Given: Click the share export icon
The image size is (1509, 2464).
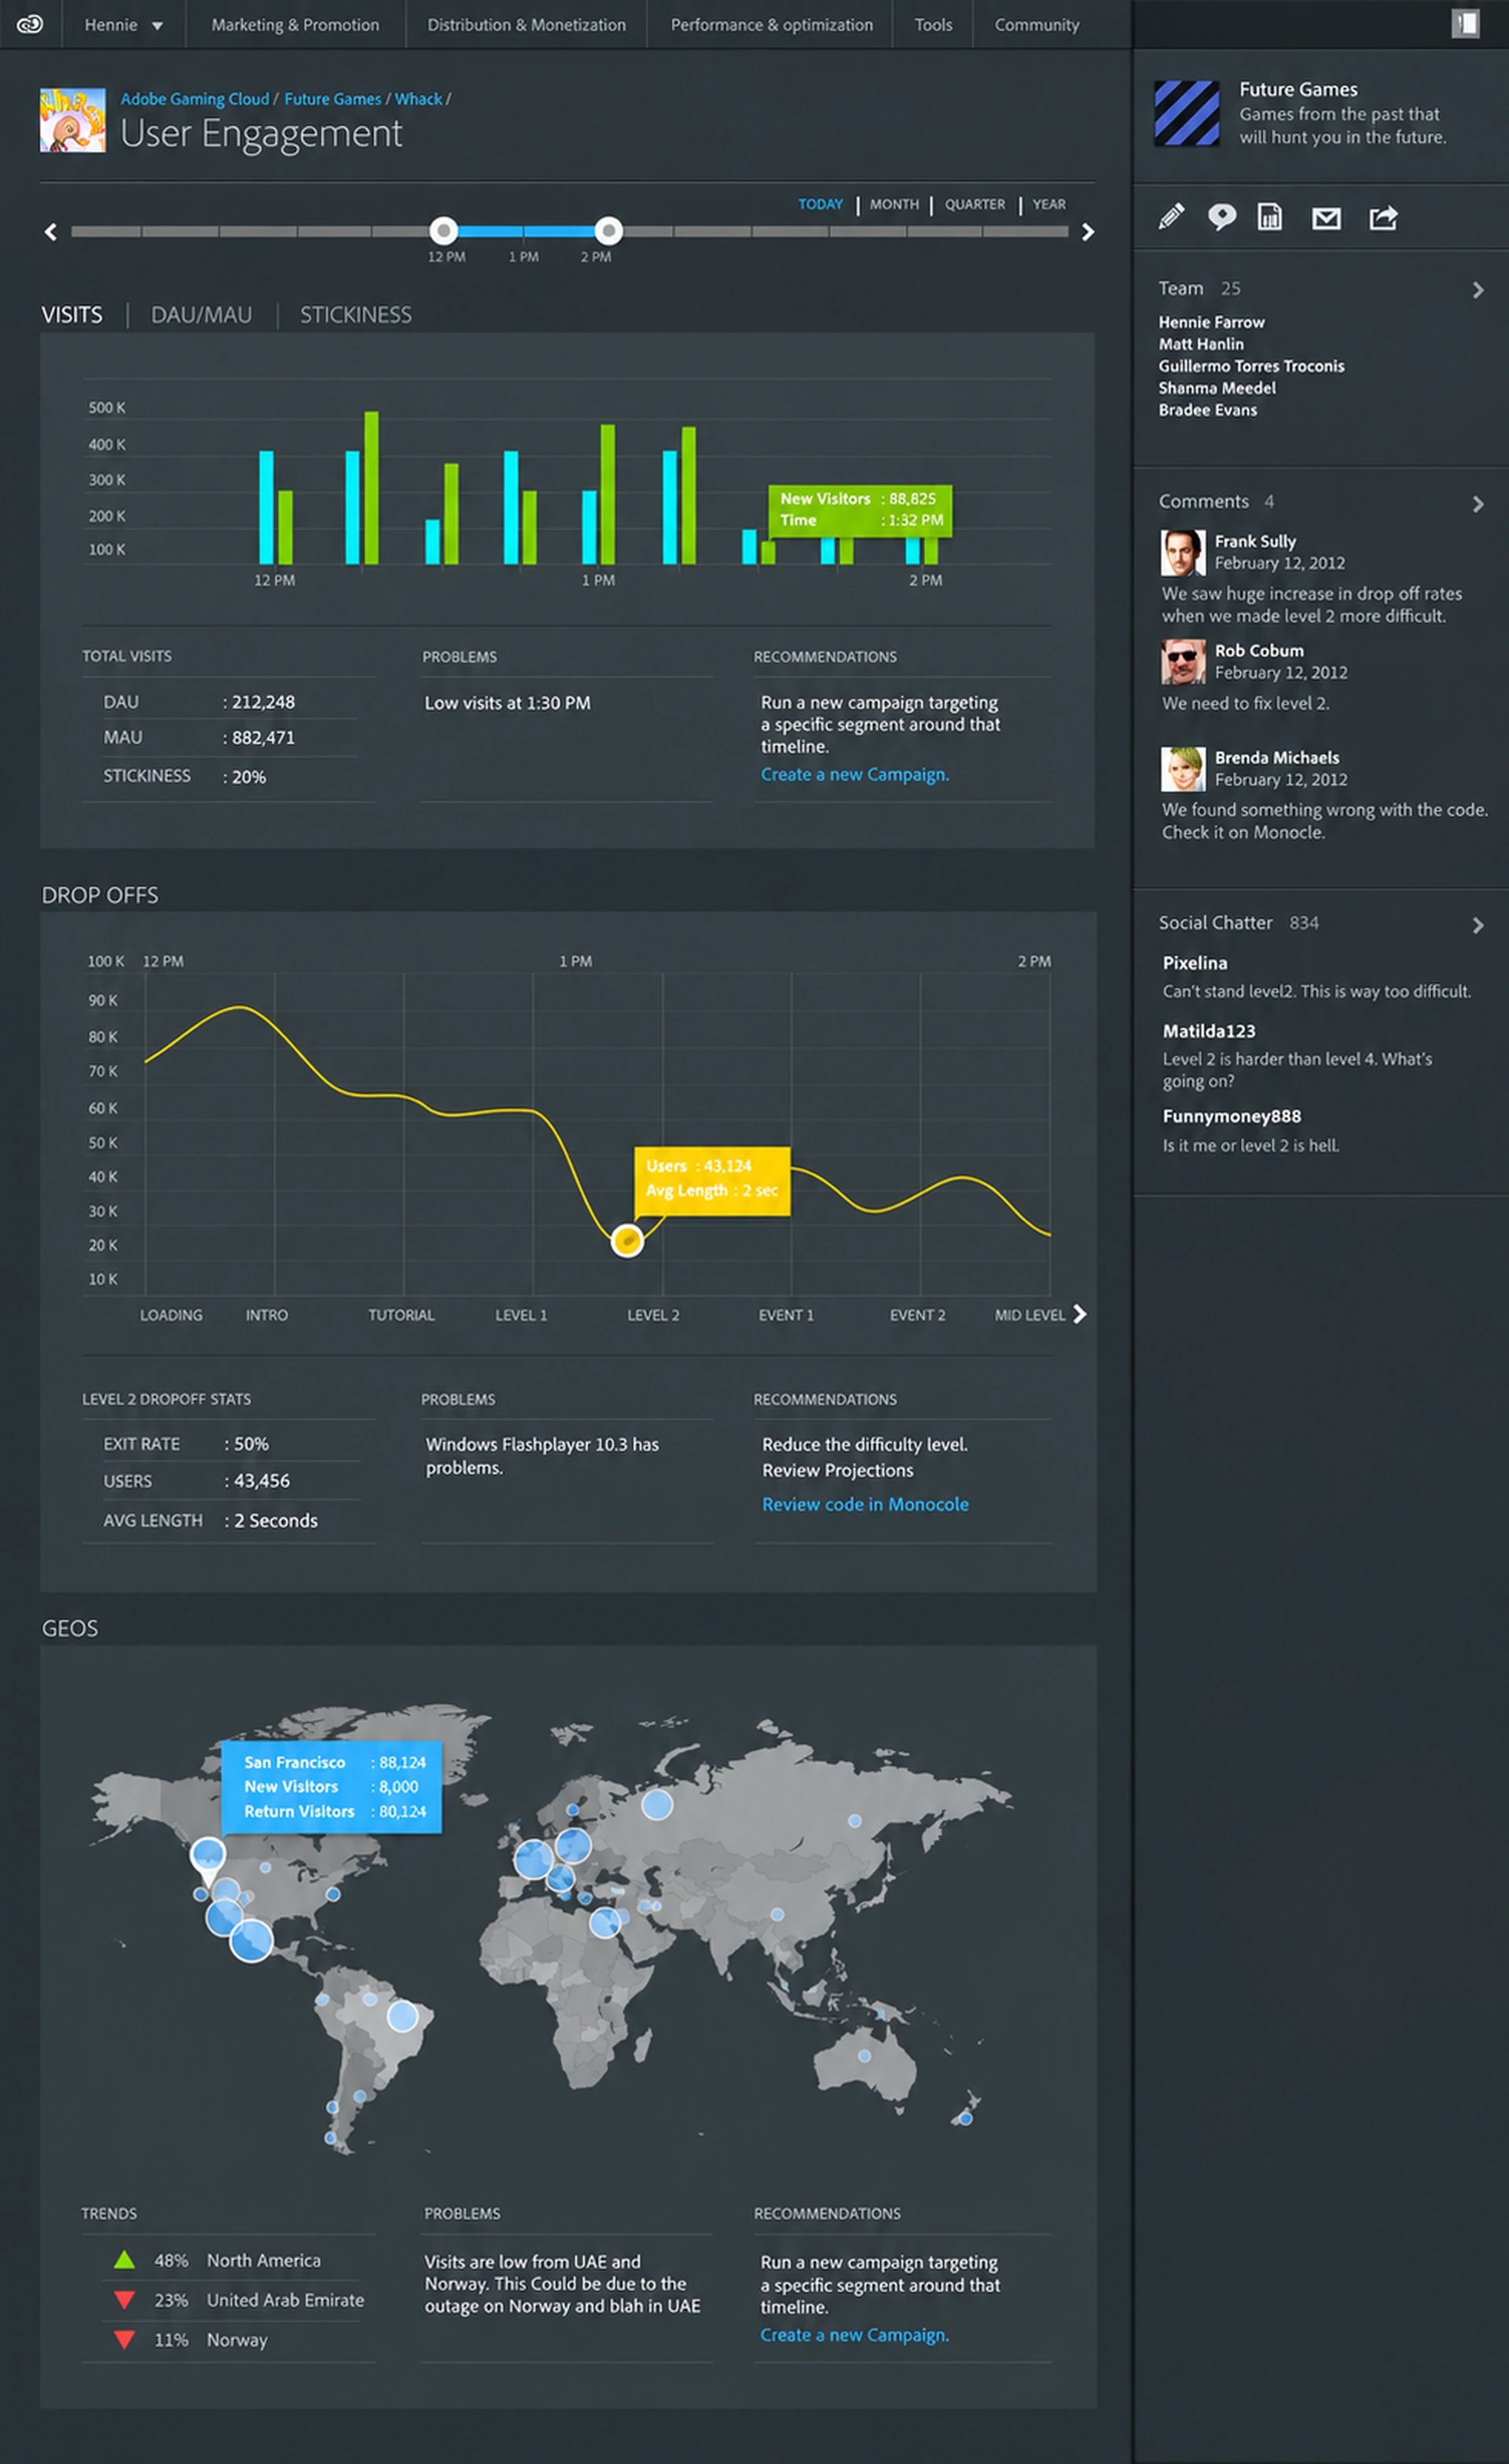Looking at the screenshot, I should coord(1384,217).
